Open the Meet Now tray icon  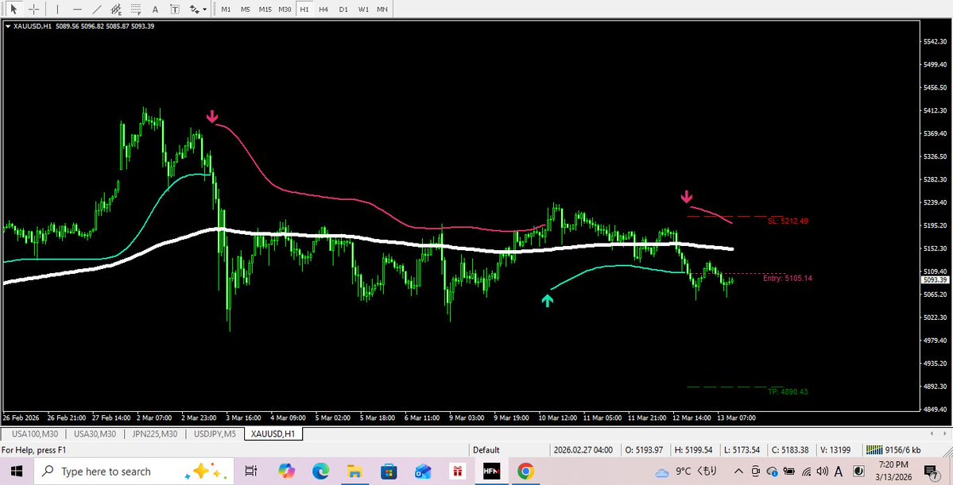[x=755, y=472]
